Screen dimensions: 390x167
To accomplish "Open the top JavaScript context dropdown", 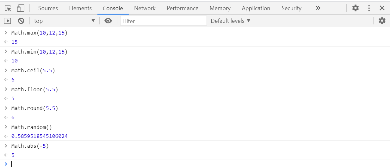I will click(65, 21).
